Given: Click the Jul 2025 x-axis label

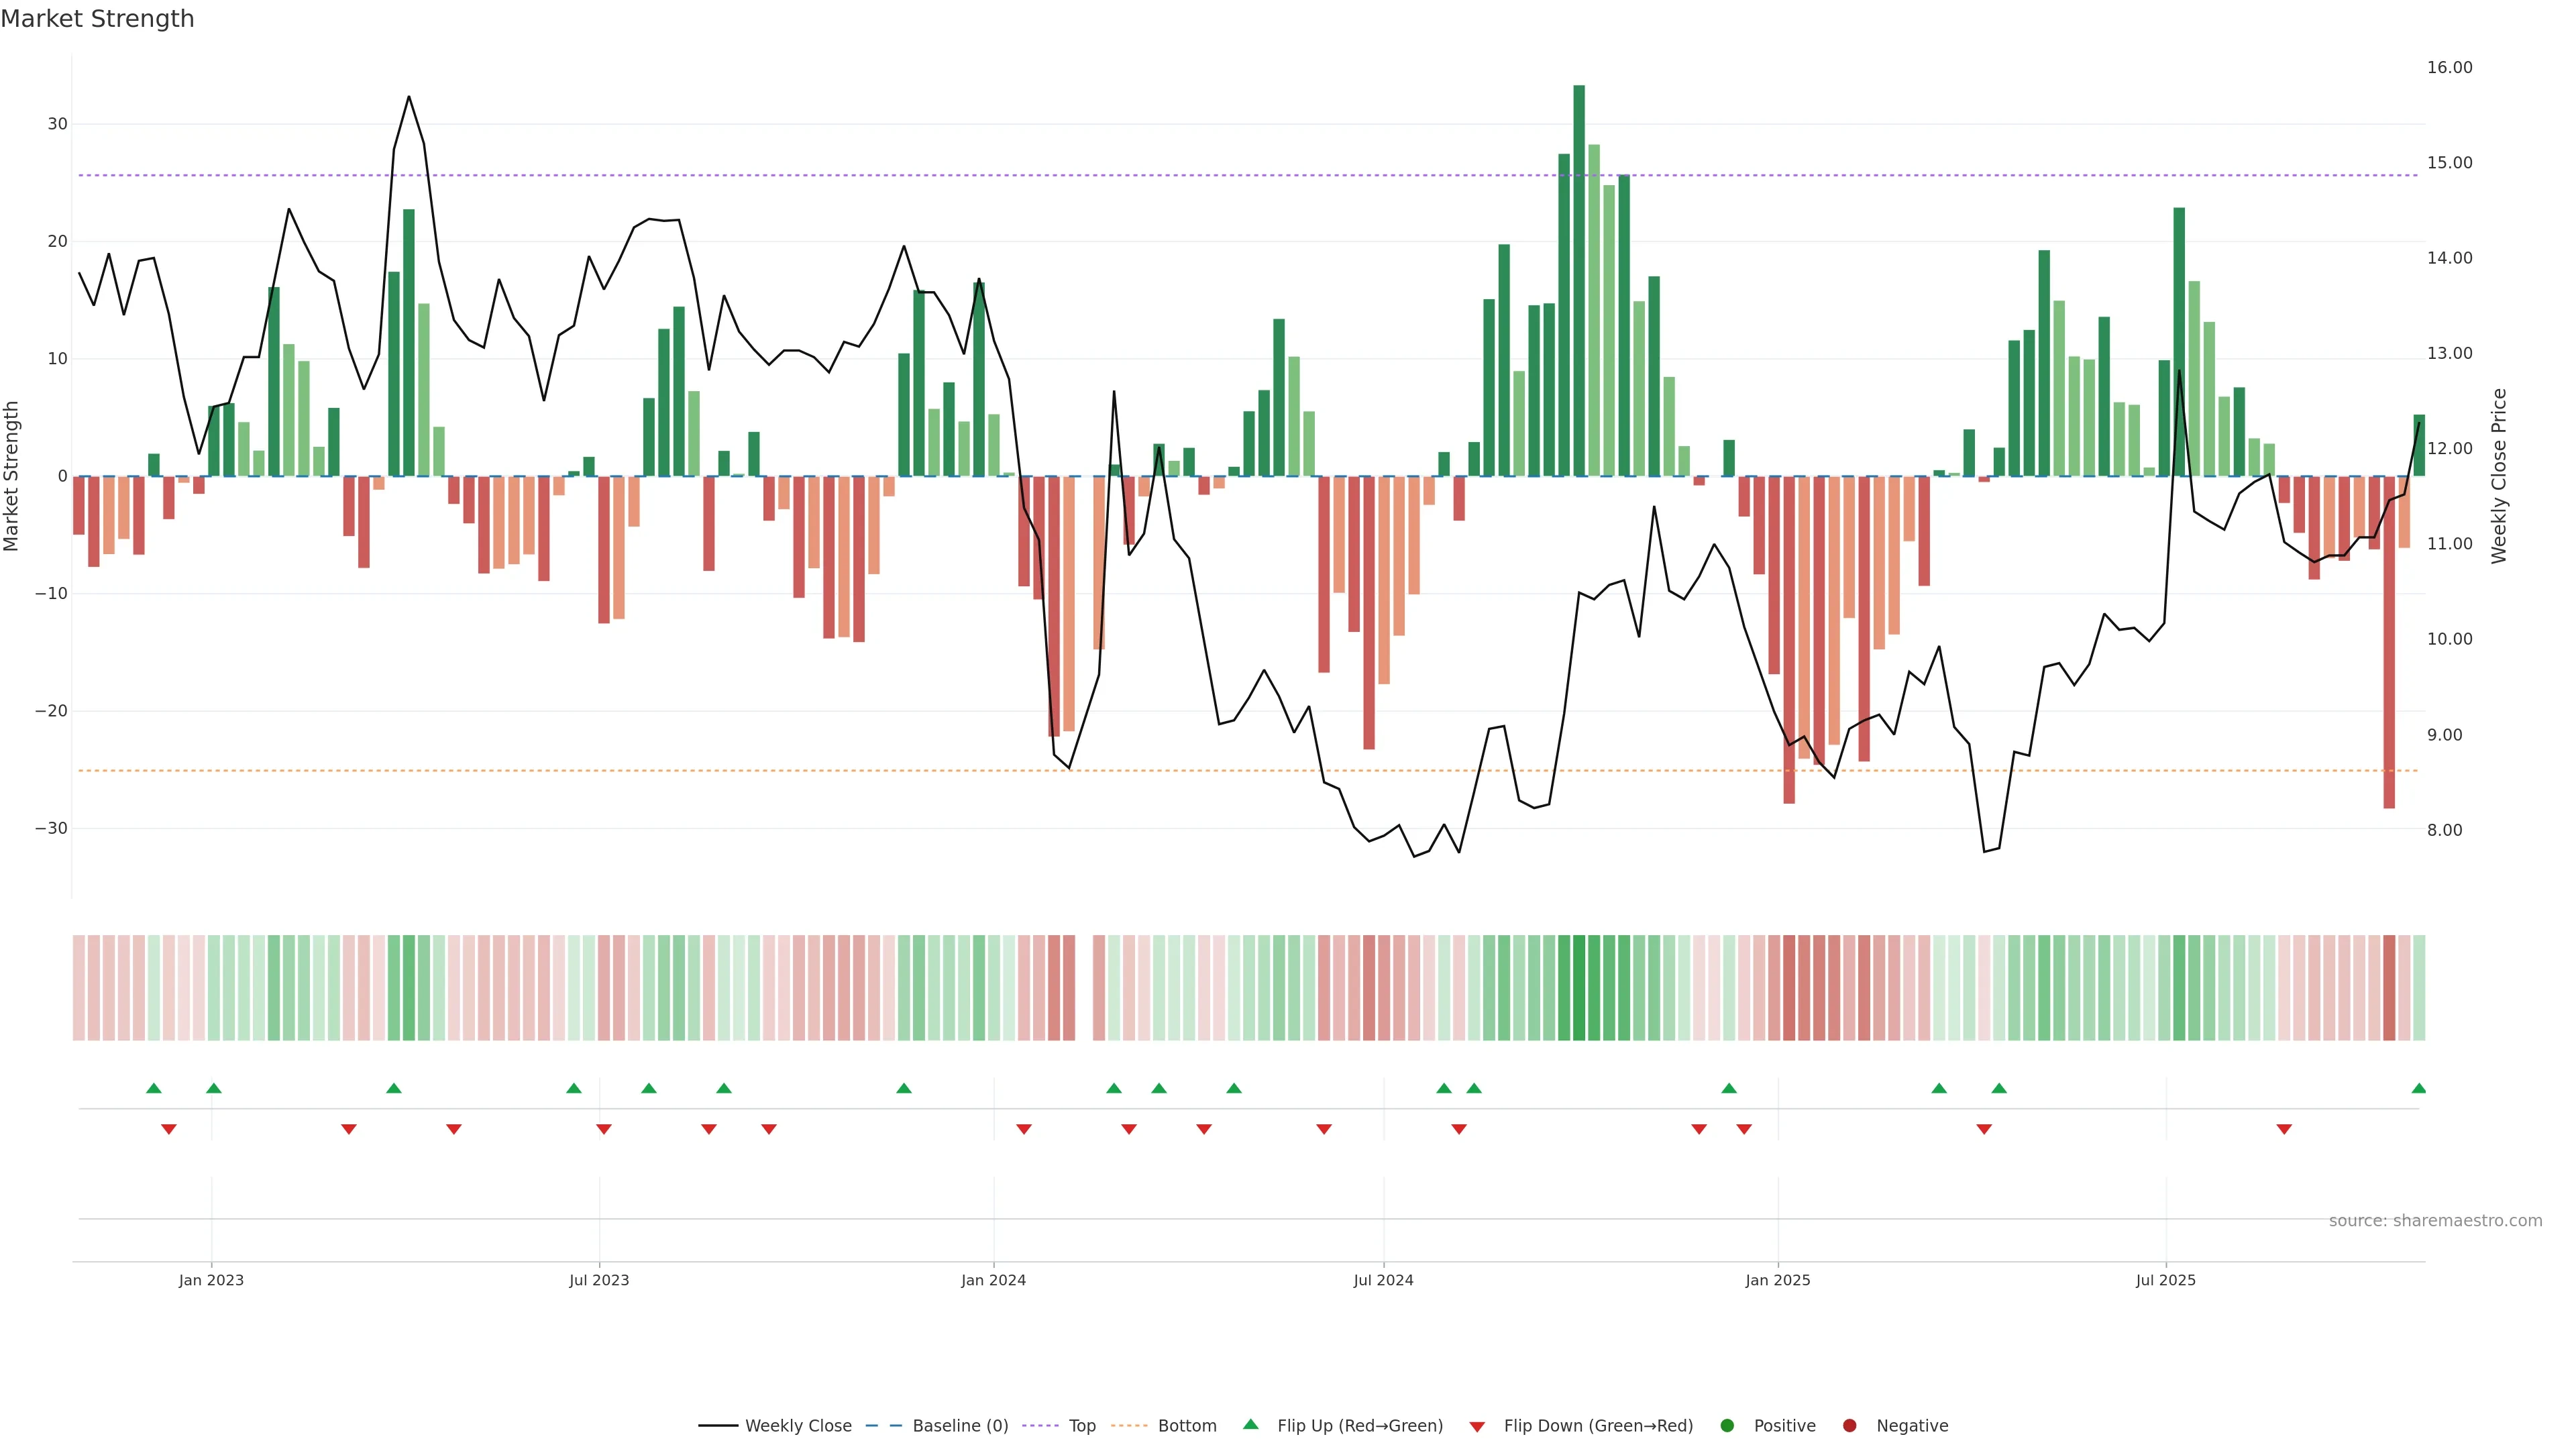Looking at the screenshot, I should click(x=2165, y=1280).
